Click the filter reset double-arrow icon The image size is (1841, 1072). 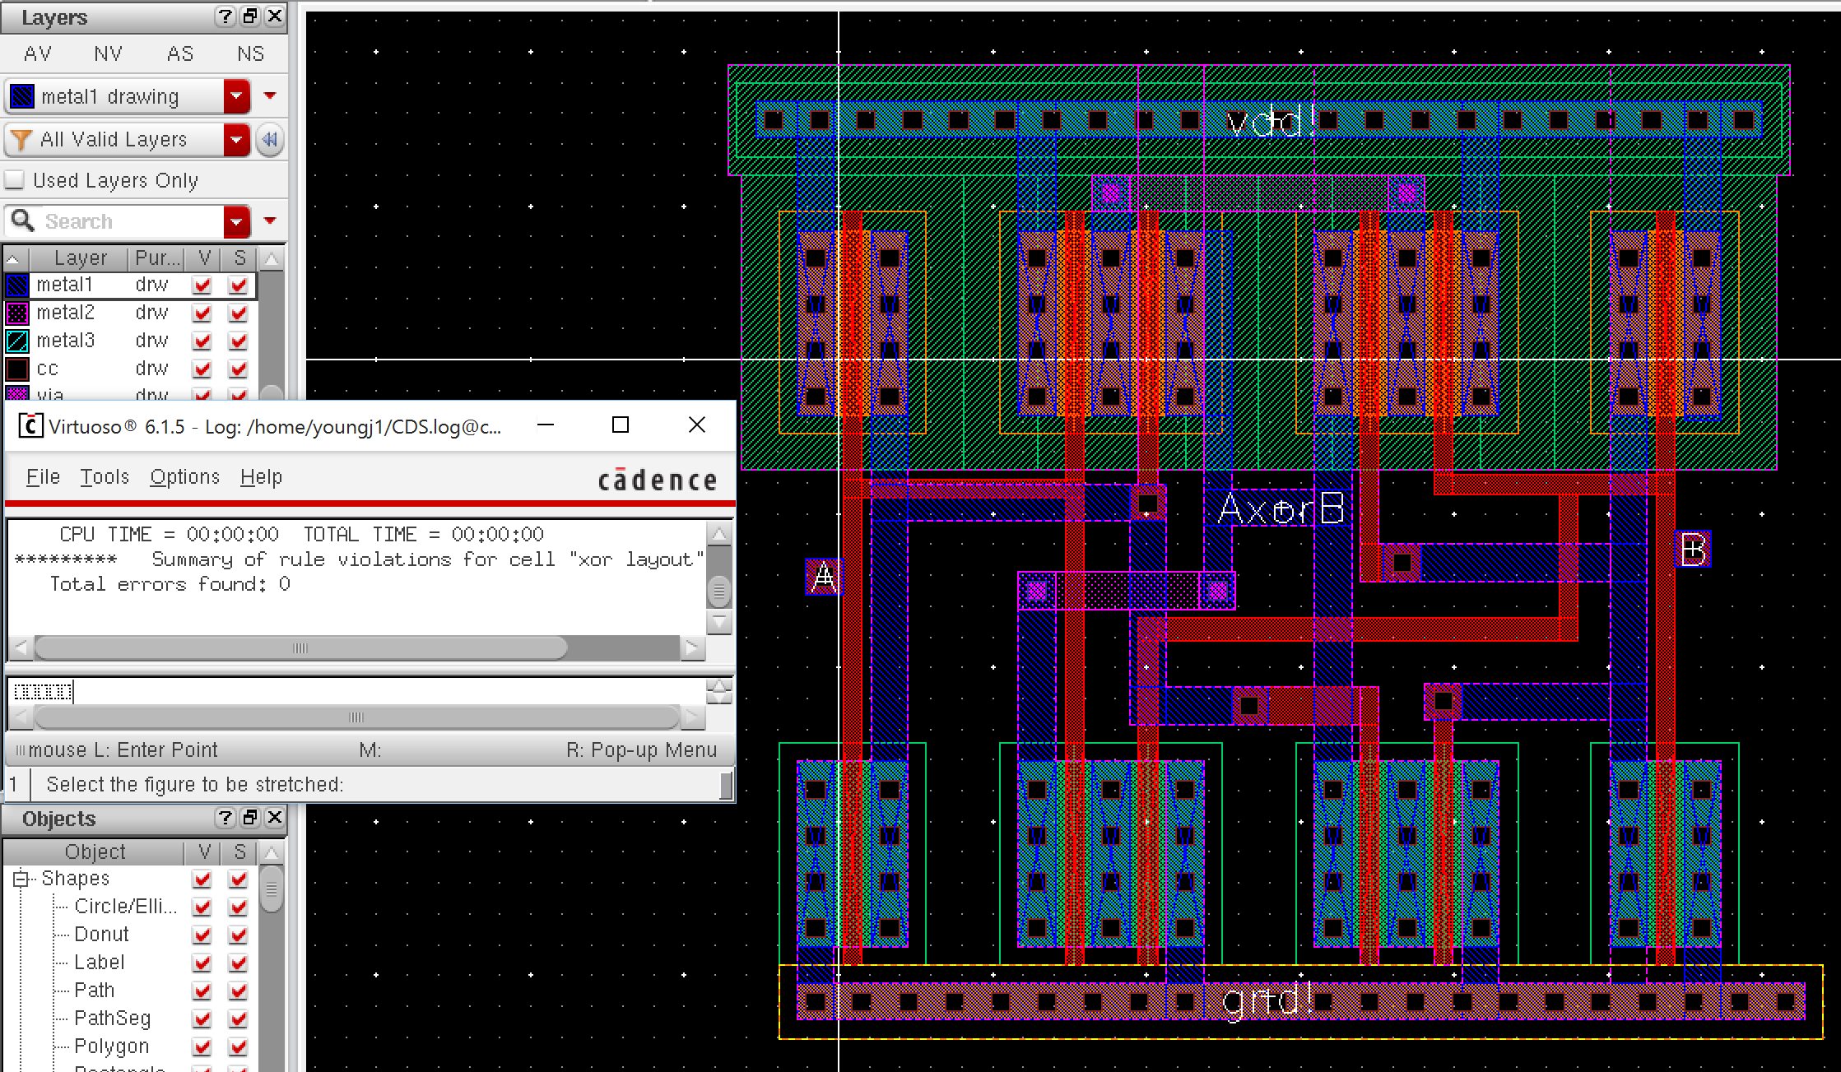pos(269,140)
